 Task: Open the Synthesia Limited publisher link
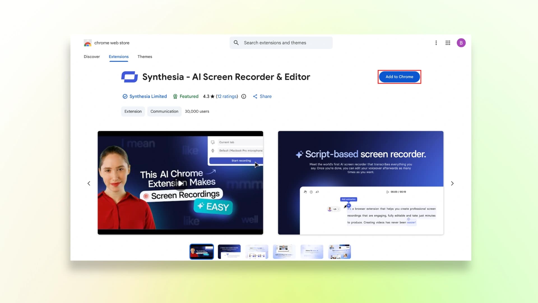(148, 97)
